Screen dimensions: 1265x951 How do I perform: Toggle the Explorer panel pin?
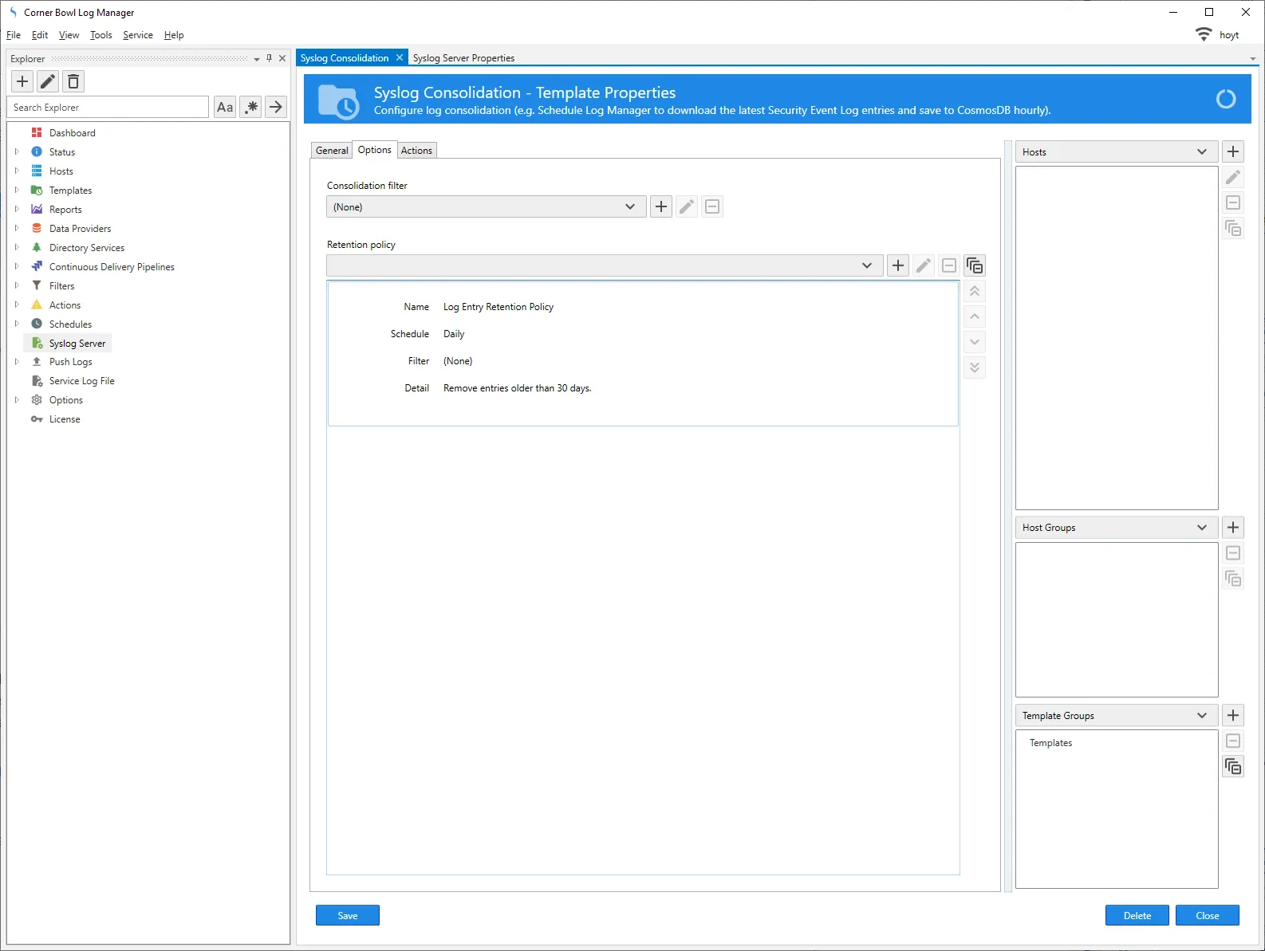270,58
